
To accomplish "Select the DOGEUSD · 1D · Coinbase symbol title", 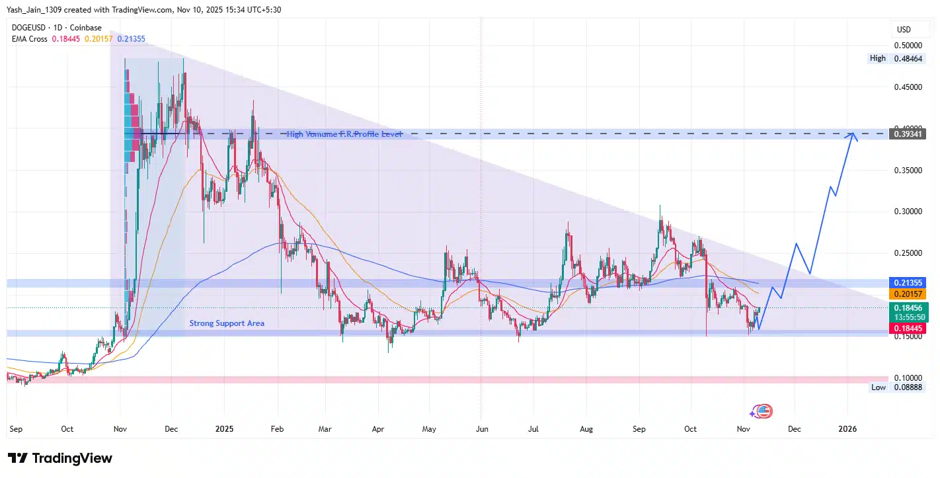I will pyautogui.click(x=56, y=28).
